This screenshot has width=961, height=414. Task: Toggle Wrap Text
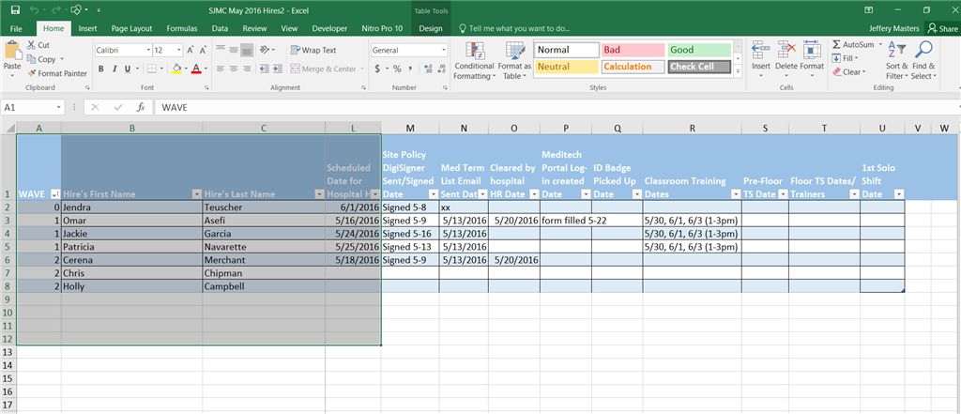pos(313,51)
